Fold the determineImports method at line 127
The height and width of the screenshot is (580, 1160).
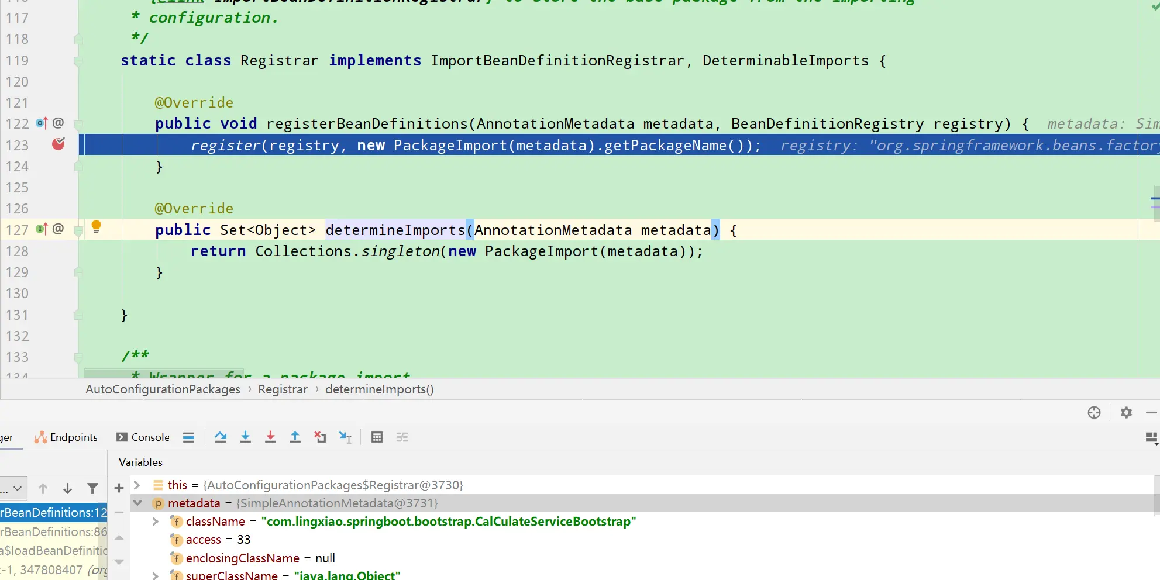tap(78, 230)
